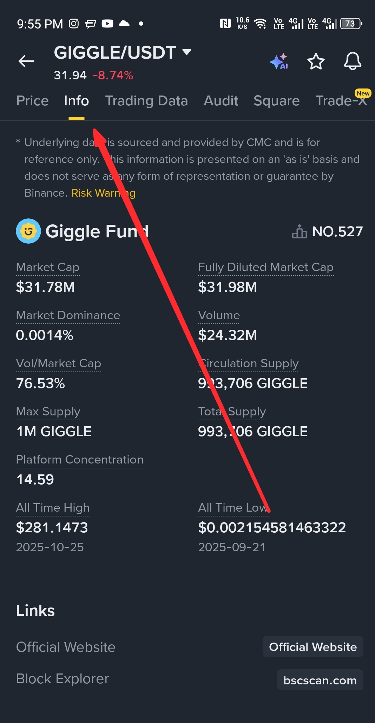375x723 pixels.
Task: Open the Instagram notification icon
Action: [x=74, y=24]
